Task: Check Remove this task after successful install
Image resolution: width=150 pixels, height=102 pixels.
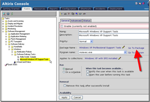Action: 65,85
